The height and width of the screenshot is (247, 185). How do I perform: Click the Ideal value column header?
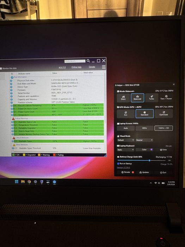pyautogui.click(x=88, y=72)
